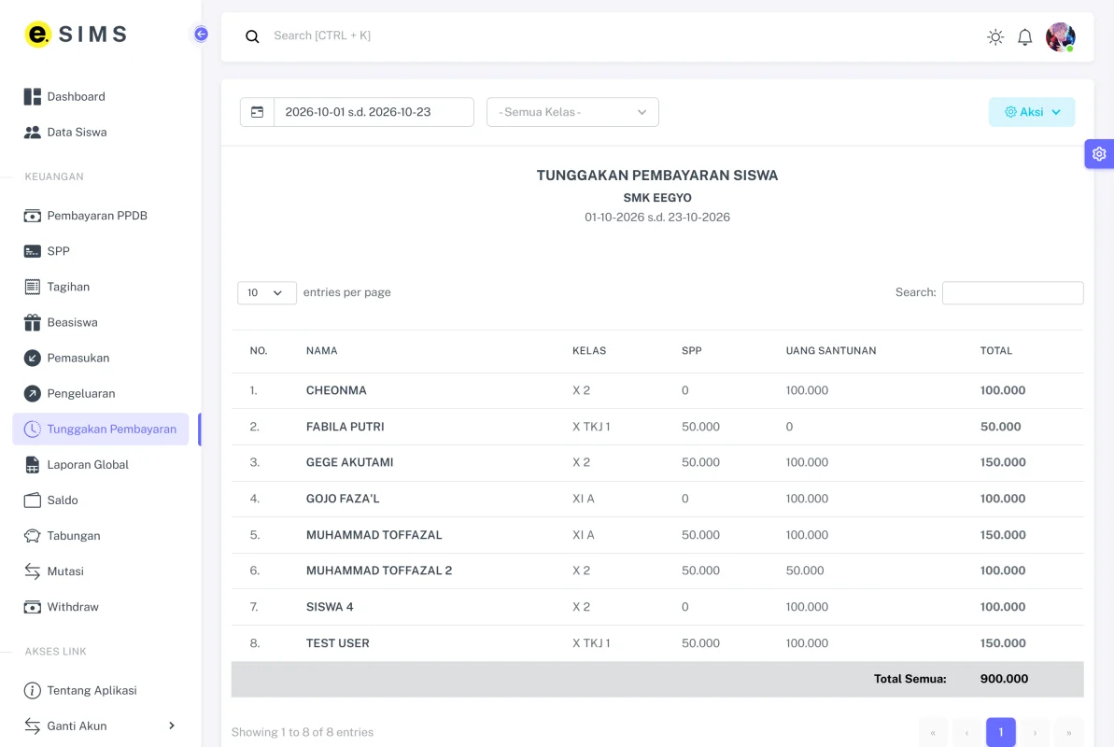Collapse sidebar with the arrow circle icon
The image size is (1114, 747).
(201, 35)
